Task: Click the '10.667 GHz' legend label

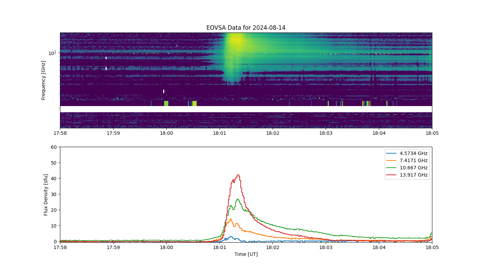Action: [413, 168]
